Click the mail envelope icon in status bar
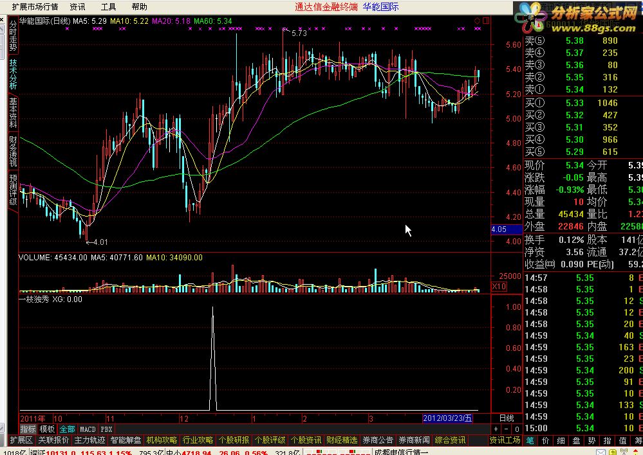The image size is (643, 455). tap(601, 452)
